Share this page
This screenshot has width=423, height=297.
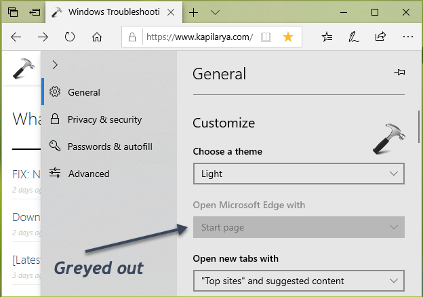tap(380, 37)
